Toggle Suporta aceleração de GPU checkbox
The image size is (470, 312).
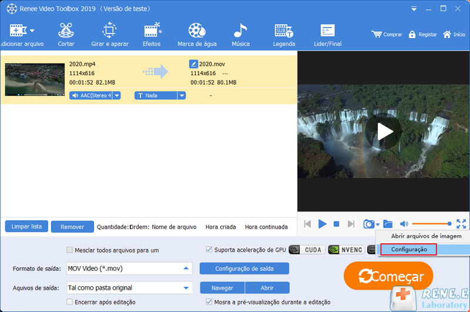coord(209,250)
